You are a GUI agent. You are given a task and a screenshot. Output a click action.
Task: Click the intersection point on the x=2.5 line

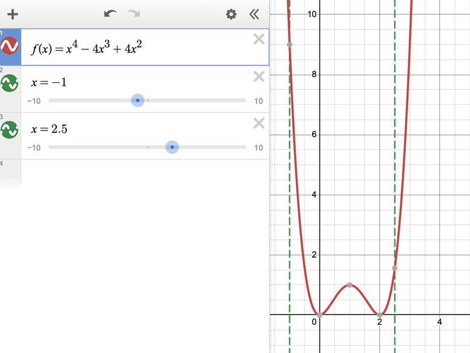point(395,268)
